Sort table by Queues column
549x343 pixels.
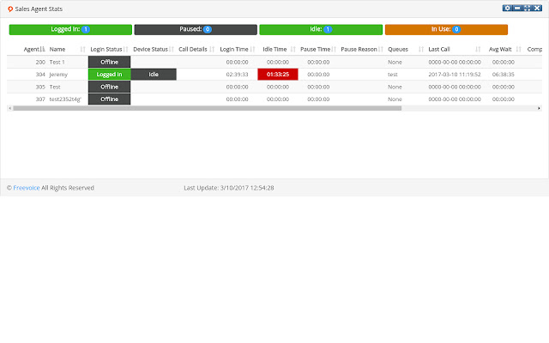point(421,50)
